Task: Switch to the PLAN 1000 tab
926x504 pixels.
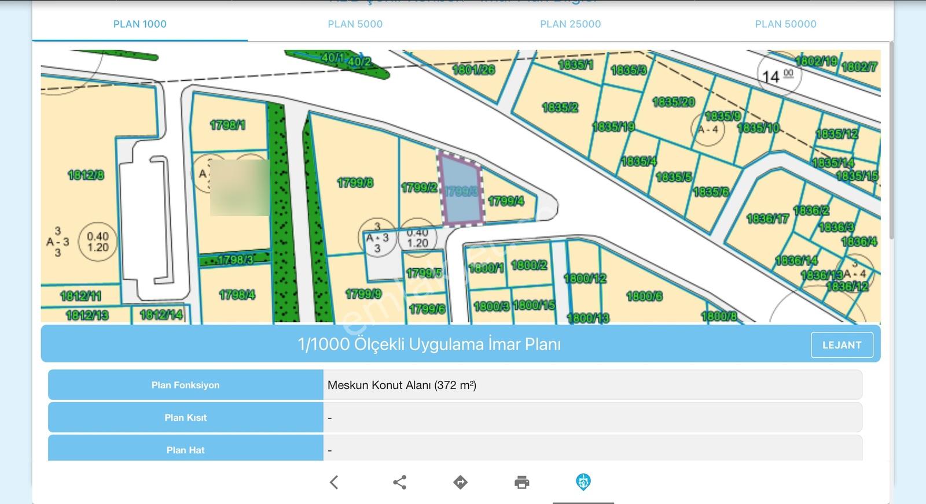Action: click(140, 24)
